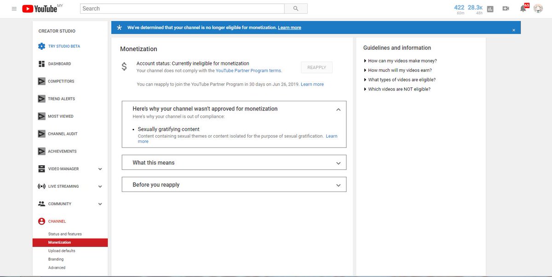This screenshot has width=552, height=277.
Task: Go to YouTube home via logo
Action: (39, 8)
